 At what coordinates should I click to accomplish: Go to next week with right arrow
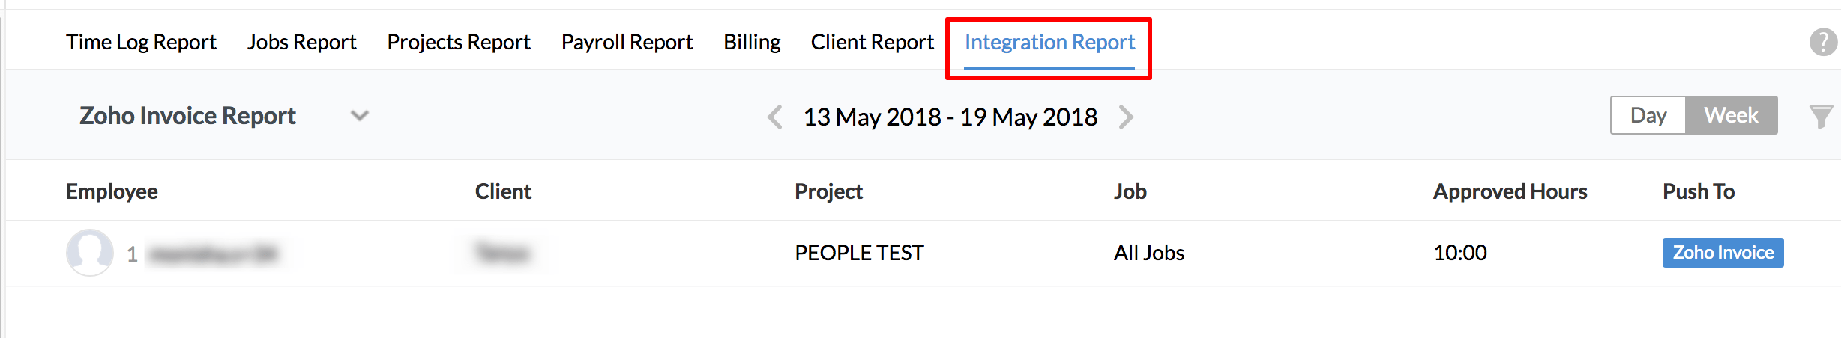pos(1126,117)
